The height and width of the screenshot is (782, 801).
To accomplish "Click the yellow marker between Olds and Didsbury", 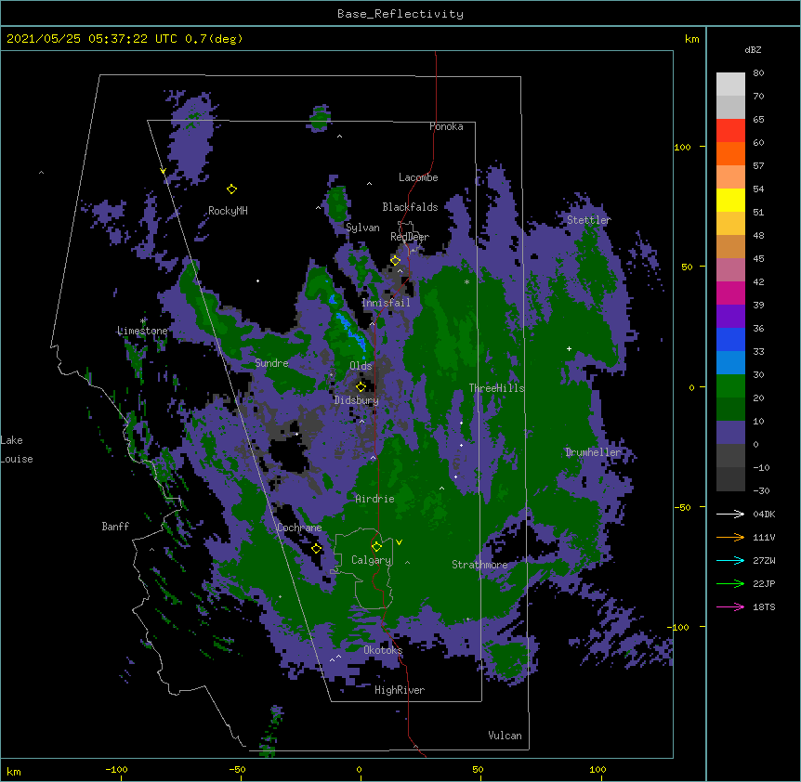I will click(x=361, y=386).
